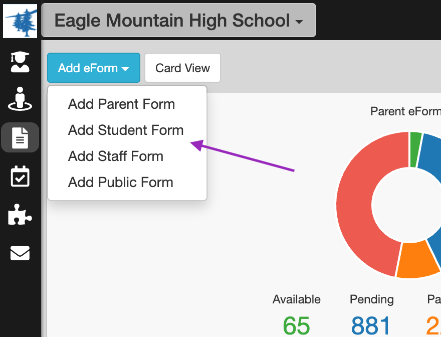Select the puzzle piece plugins icon
The height and width of the screenshot is (337, 441).
point(20,215)
